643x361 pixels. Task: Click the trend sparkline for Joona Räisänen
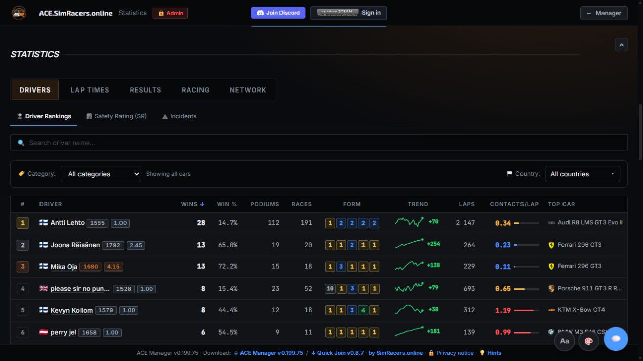tap(409, 244)
